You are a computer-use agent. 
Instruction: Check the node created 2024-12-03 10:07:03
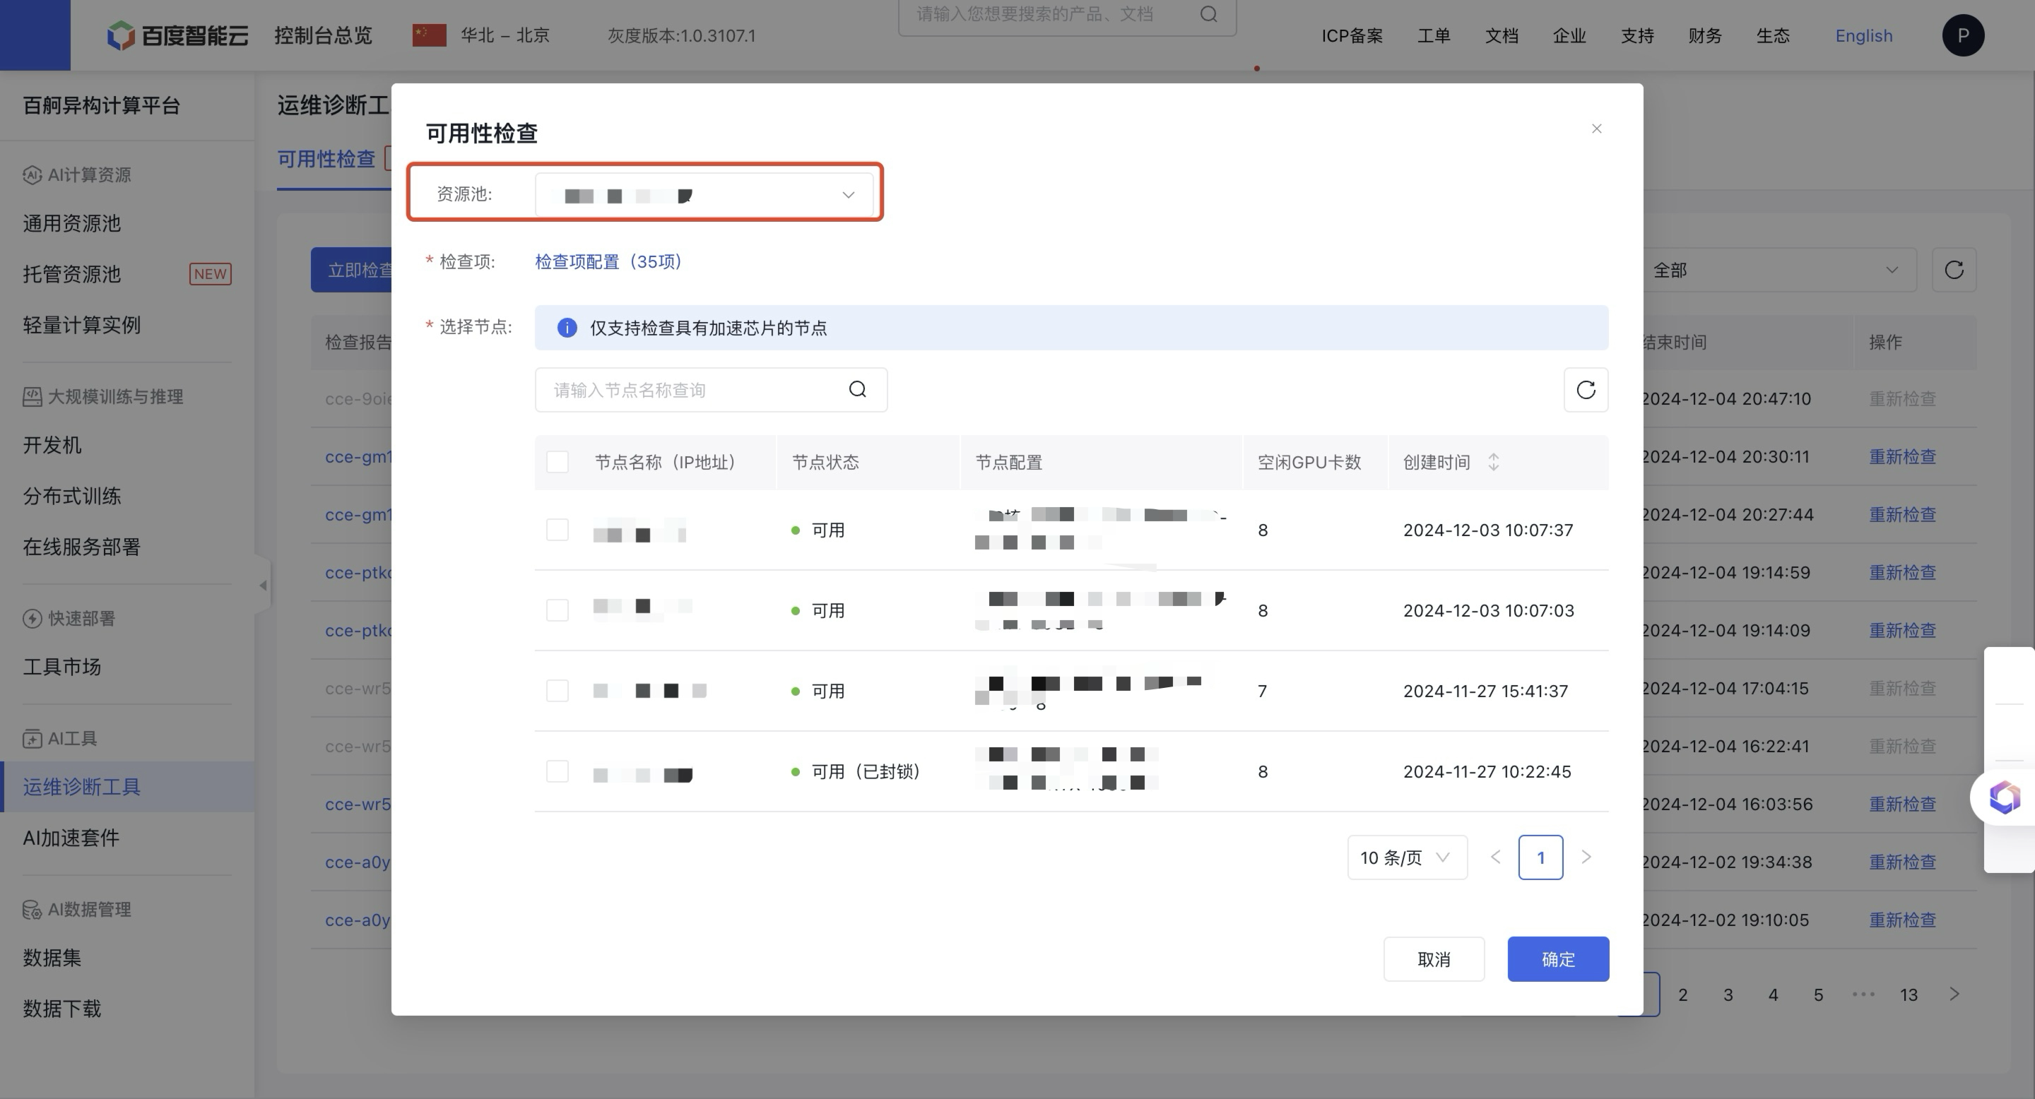pyautogui.click(x=557, y=610)
